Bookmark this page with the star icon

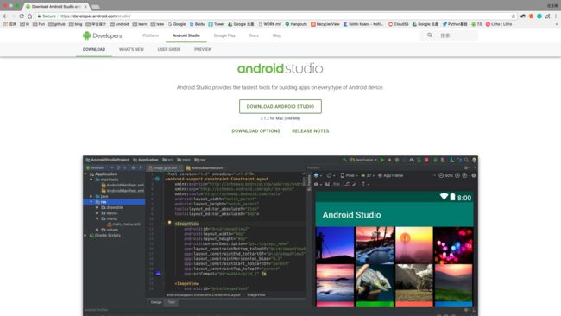coord(513,16)
